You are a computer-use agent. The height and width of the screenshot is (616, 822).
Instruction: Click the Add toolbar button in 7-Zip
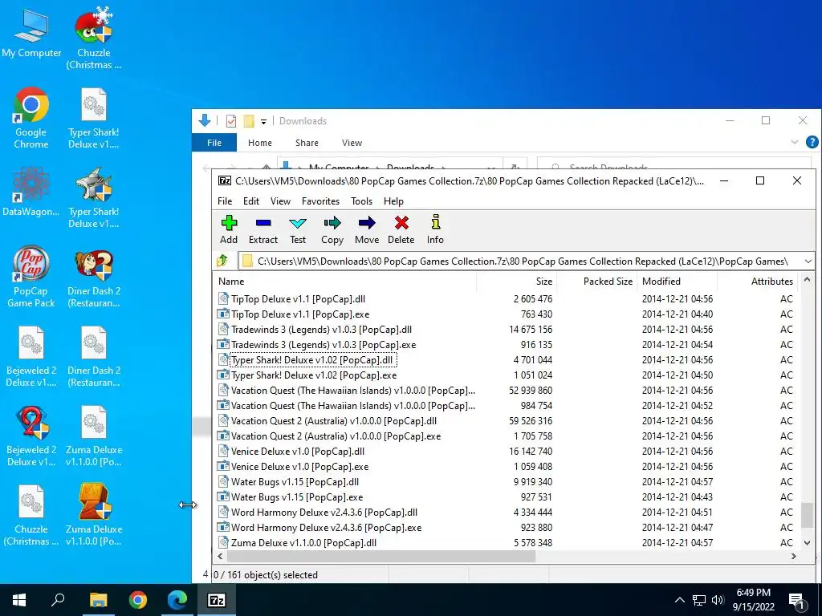229,229
